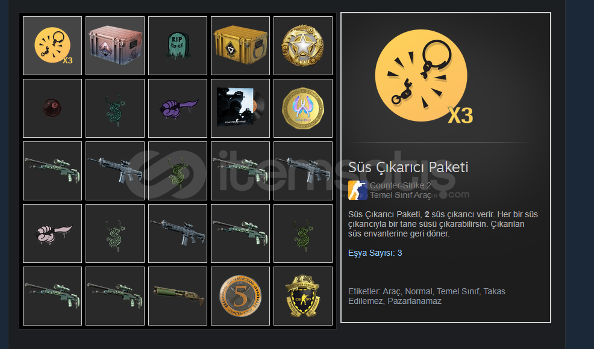Viewport: 594px width, 349px height.
Task: Open the Counter-Strike music kit vinyl
Action: [240, 108]
